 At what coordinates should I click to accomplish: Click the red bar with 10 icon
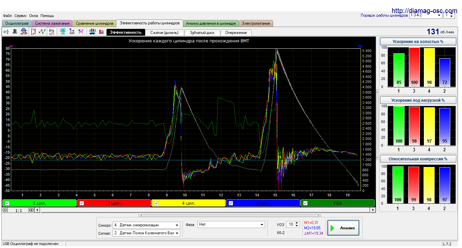(101, 32)
